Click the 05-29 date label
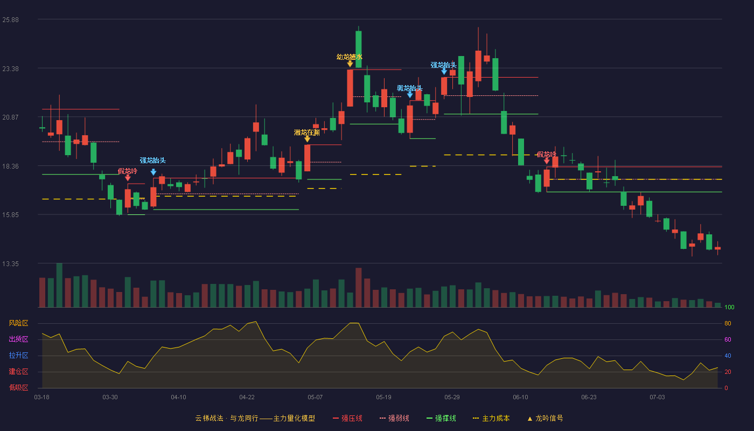Screen dimensions: 754x431 point(452,397)
